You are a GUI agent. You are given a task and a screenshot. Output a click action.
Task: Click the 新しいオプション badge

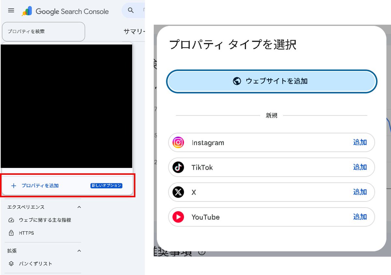(x=107, y=186)
